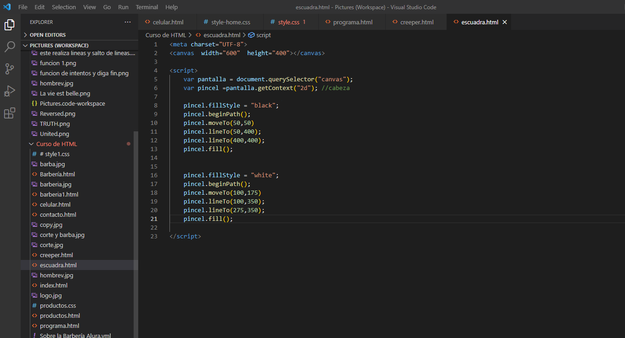Click the CSS icon beside productos.css

click(34, 305)
